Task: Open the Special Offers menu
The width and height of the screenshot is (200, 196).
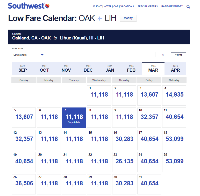Action: click(x=148, y=6)
